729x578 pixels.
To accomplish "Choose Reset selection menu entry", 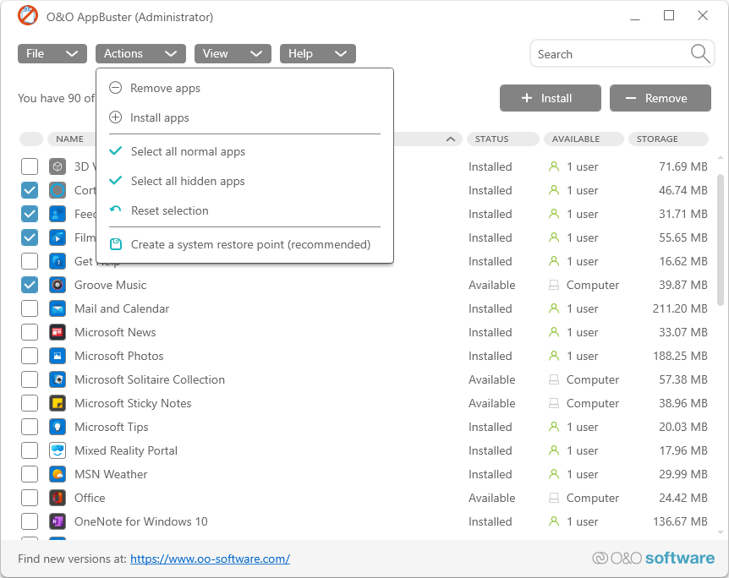I will 244,210.
